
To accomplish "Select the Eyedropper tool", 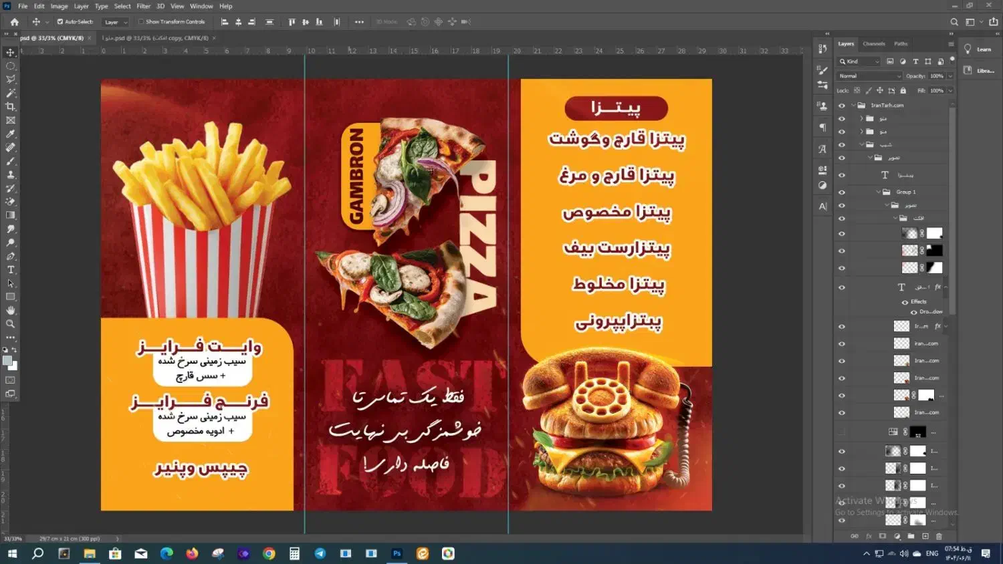I will click(11, 134).
